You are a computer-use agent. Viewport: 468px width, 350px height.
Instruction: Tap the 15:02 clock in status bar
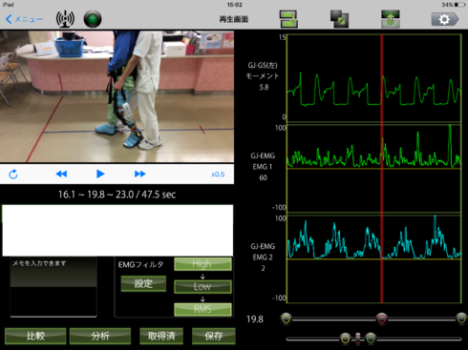click(235, 5)
